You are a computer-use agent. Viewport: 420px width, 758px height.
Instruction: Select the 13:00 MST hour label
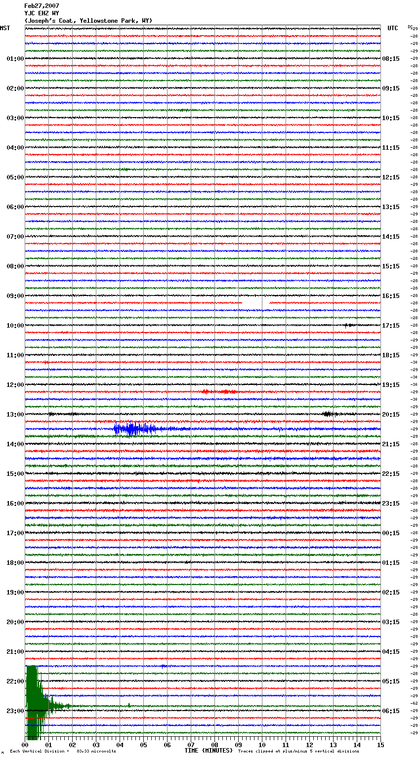tap(15, 415)
